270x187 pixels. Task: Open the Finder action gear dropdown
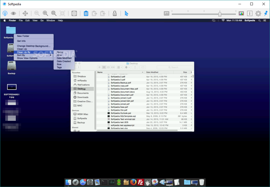point(127,67)
